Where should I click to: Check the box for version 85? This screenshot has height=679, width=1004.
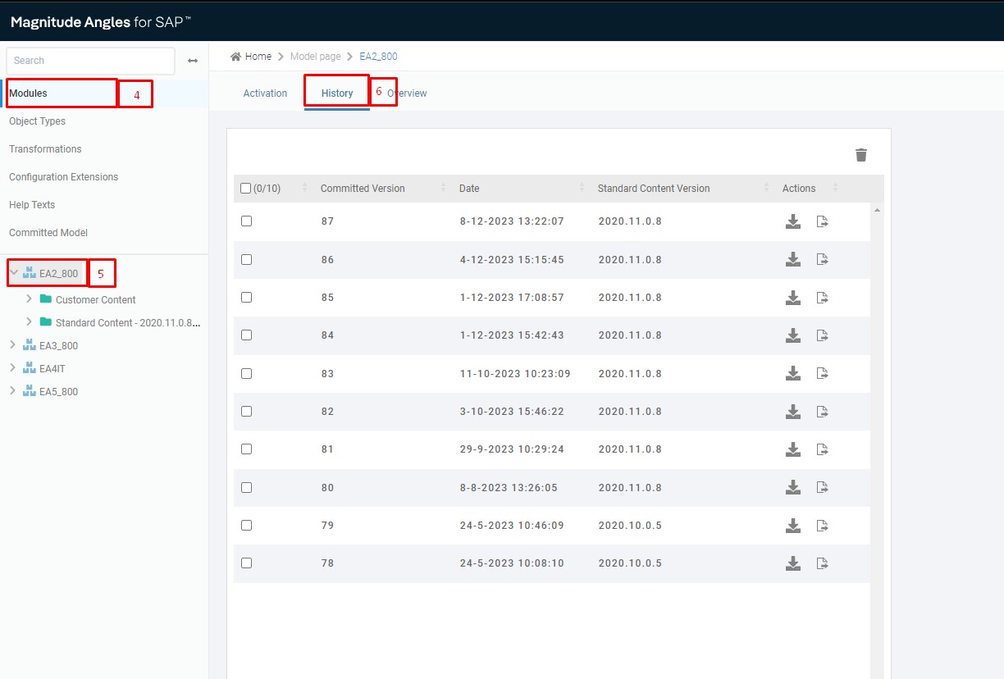246,298
